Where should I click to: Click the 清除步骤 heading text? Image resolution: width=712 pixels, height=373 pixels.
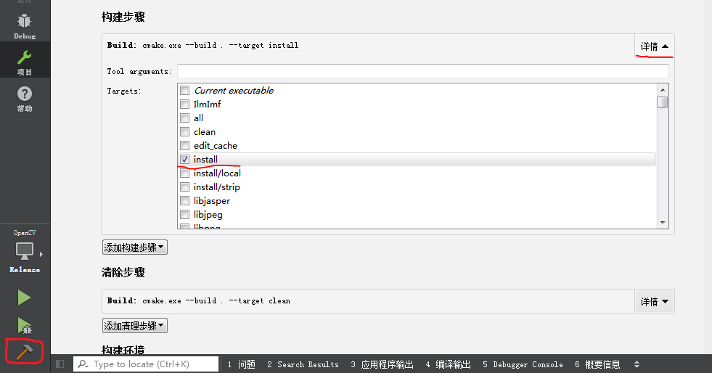[x=123, y=273]
